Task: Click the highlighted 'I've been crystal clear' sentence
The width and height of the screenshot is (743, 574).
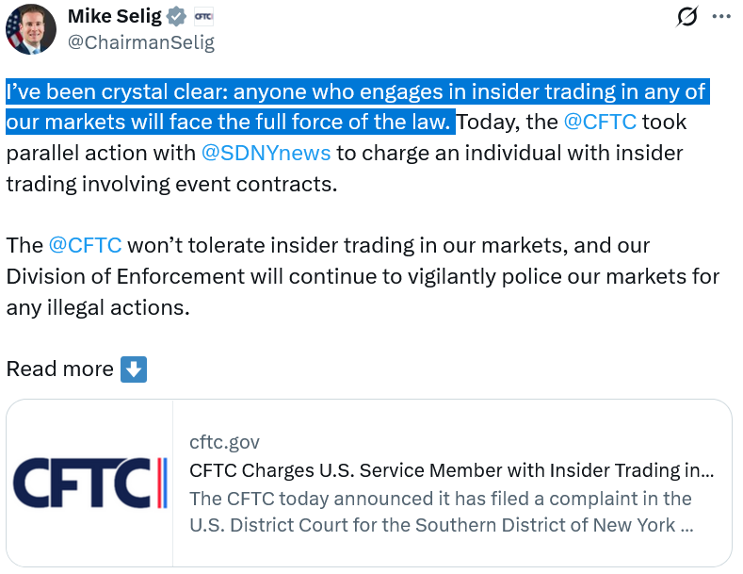Action: (x=356, y=92)
